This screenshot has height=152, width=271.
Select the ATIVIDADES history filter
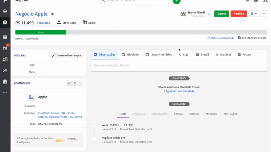tap(139, 114)
